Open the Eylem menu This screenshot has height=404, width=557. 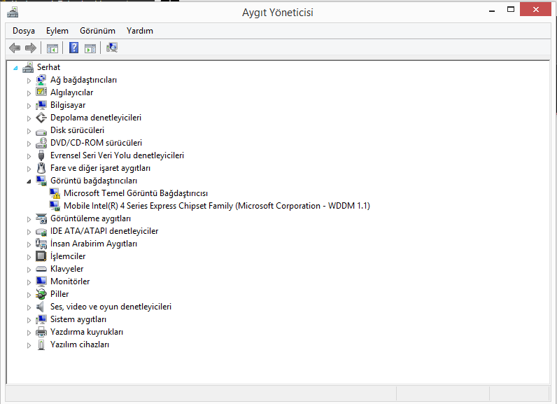click(57, 31)
